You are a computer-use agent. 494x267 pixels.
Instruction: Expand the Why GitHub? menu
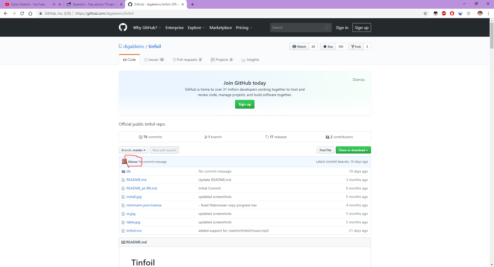[x=147, y=27]
